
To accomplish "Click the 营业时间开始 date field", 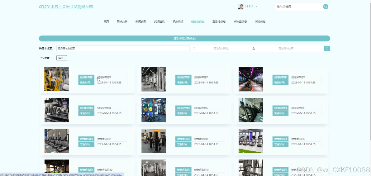I will (x=221, y=48).
